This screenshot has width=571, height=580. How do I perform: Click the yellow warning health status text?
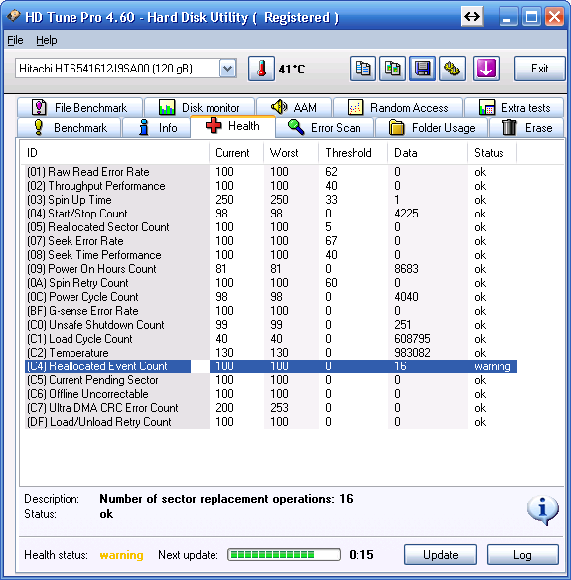[x=121, y=555]
